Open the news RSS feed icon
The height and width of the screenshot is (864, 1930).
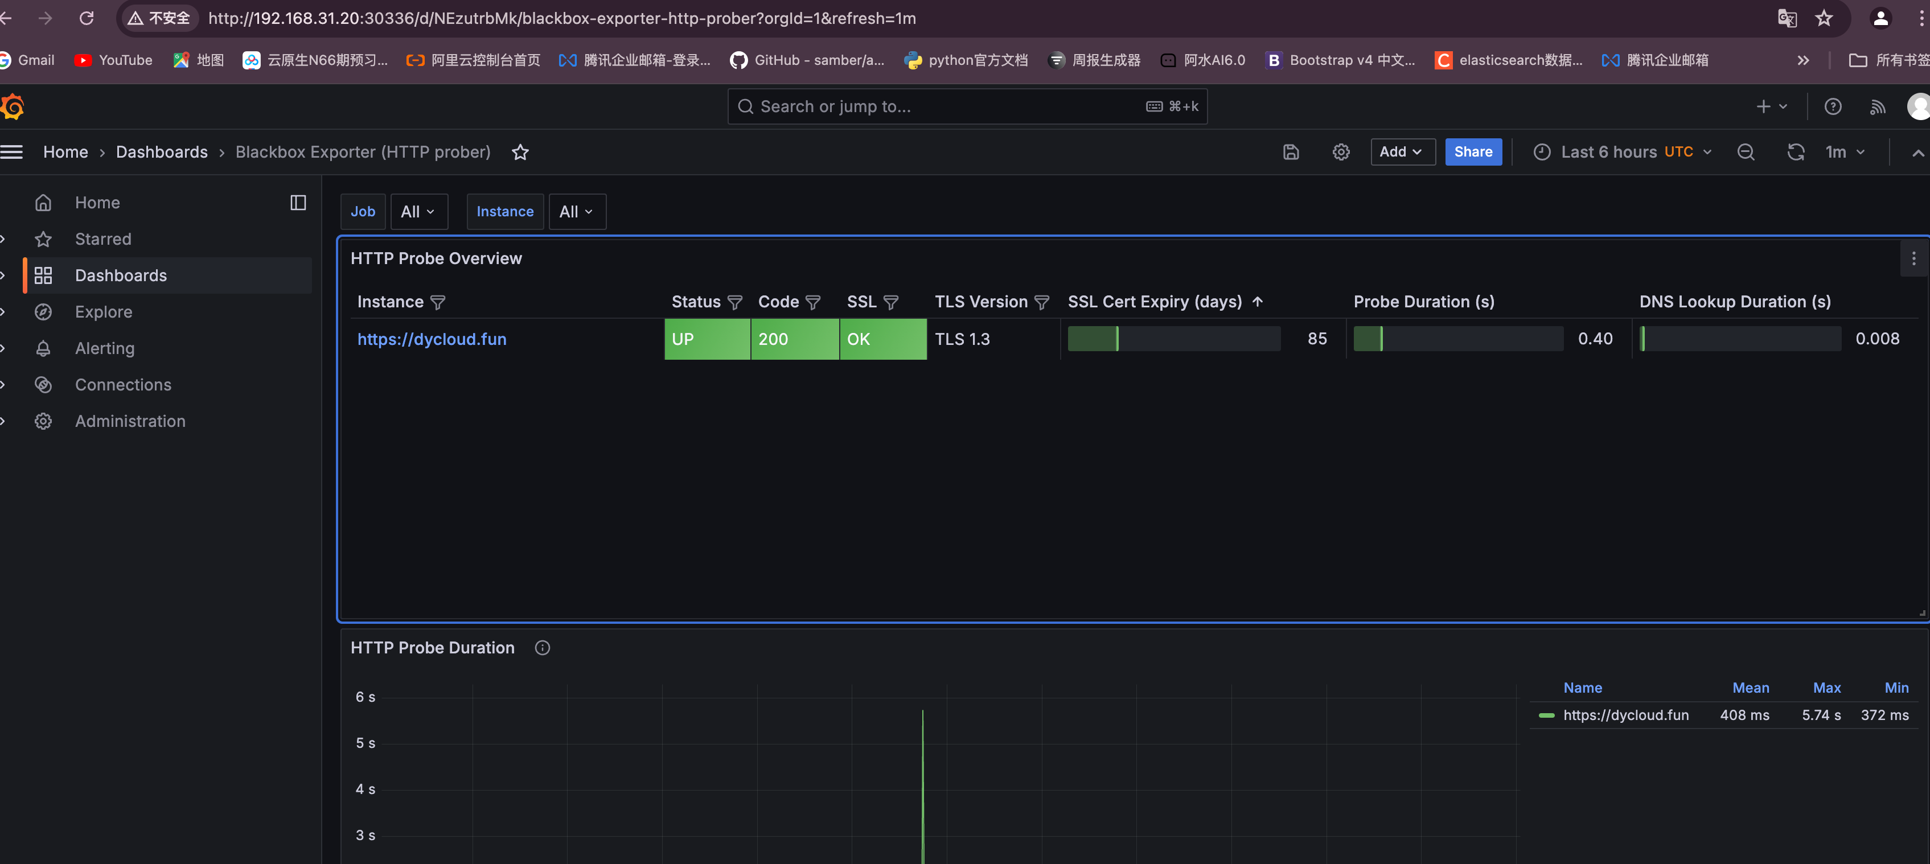click(1877, 107)
